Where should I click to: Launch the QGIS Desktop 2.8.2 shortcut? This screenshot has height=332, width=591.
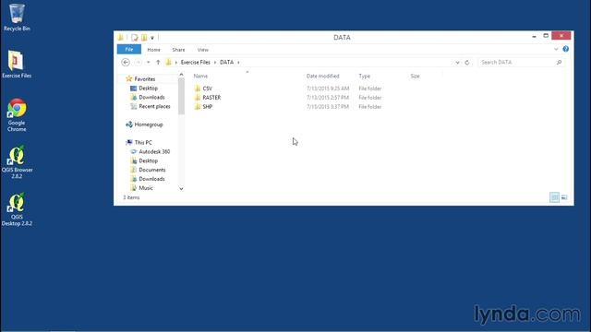pyautogui.click(x=17, y=209)
